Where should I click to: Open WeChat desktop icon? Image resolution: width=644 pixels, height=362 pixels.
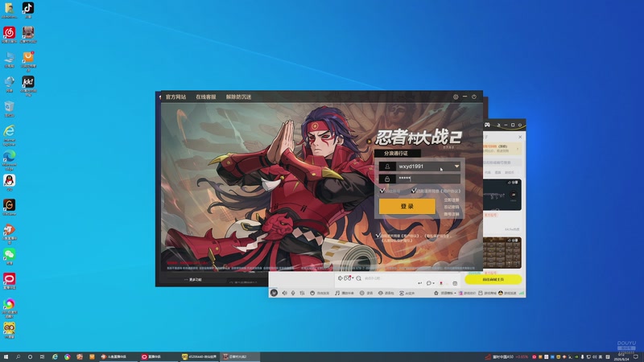coord(9,257)
